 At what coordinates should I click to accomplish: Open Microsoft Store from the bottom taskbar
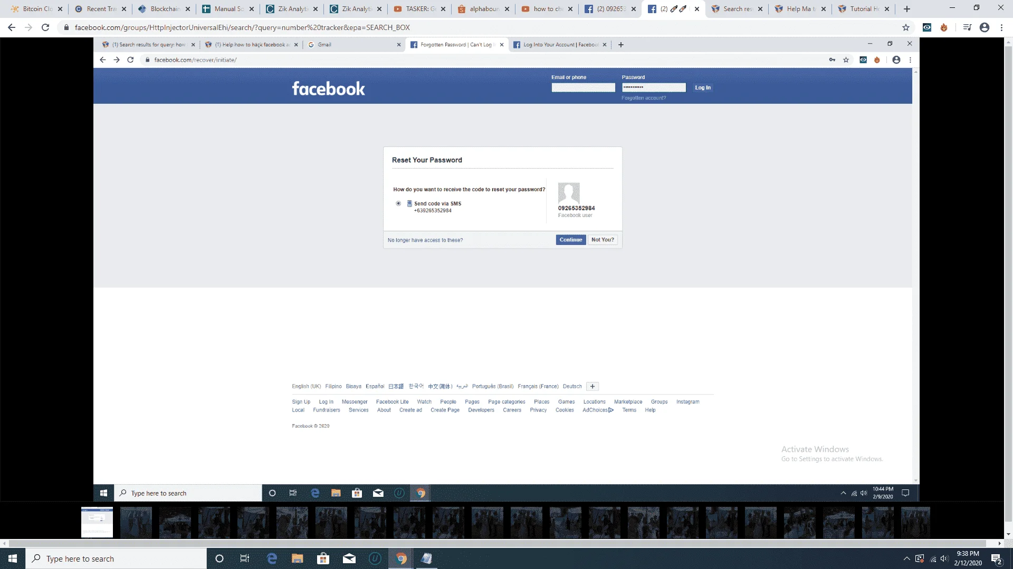tap(323, 558)
